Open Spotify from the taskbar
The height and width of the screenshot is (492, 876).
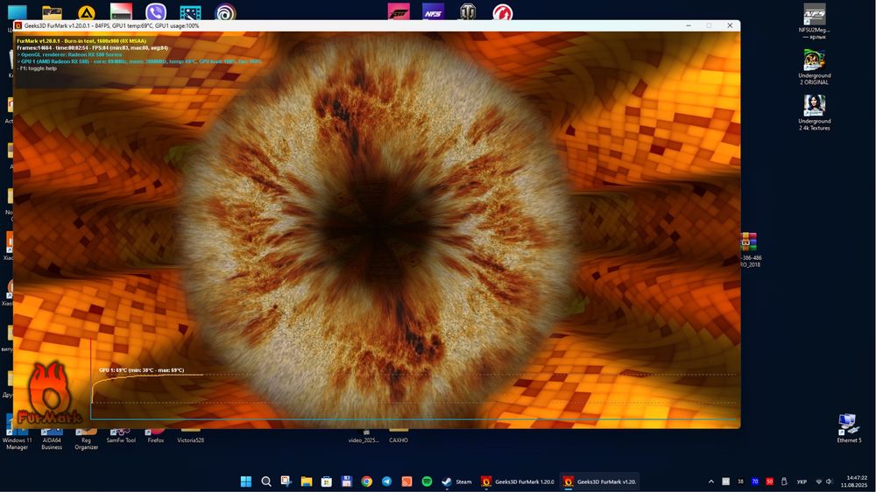427,481
